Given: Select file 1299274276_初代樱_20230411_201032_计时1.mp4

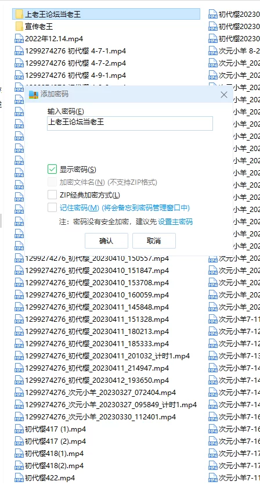Looking at the screenshot, I should (x=102, y=356).
